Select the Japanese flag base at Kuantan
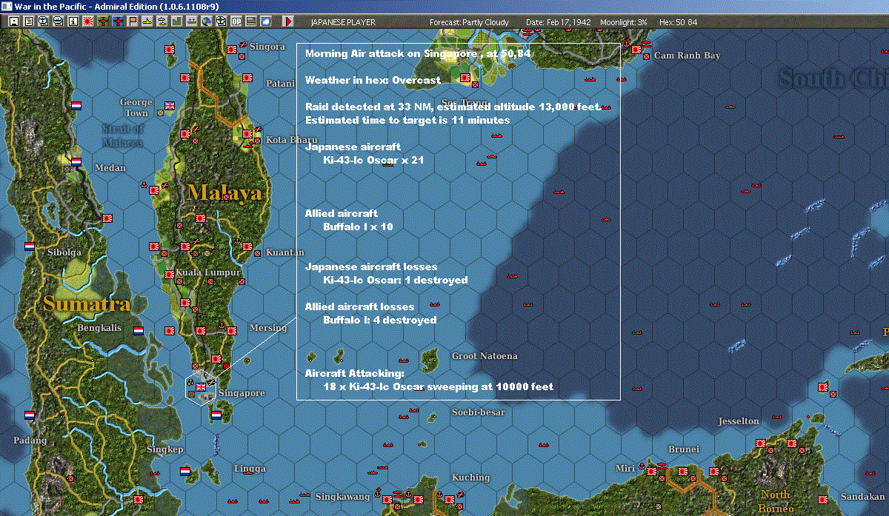The height and width of the screenshot is (516, 889). point(247,246)
